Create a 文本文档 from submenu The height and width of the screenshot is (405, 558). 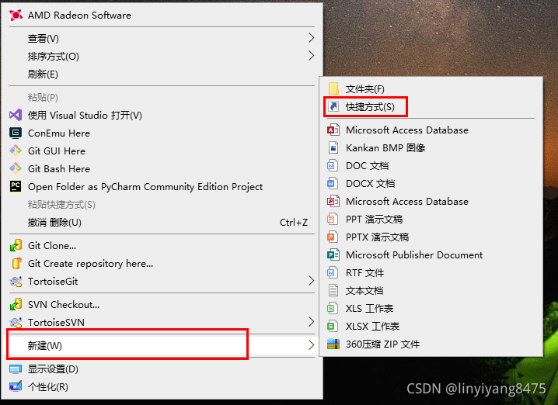431,290
